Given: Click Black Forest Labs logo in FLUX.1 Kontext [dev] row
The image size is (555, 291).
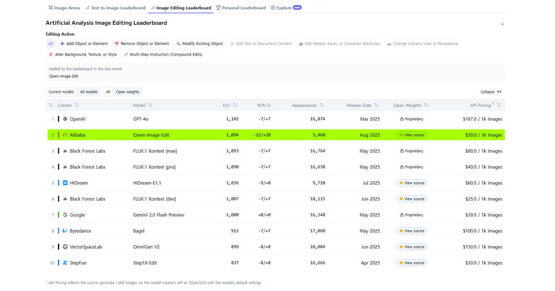Looking at the screenshot, I should 65,199.
